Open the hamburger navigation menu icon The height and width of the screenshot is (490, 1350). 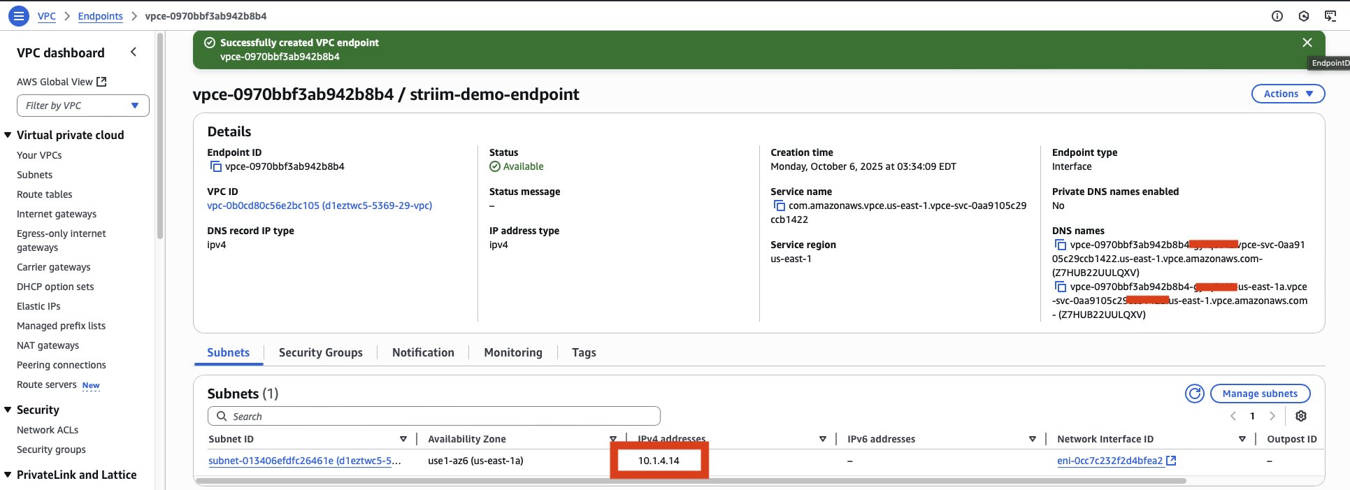pos(19,15)
